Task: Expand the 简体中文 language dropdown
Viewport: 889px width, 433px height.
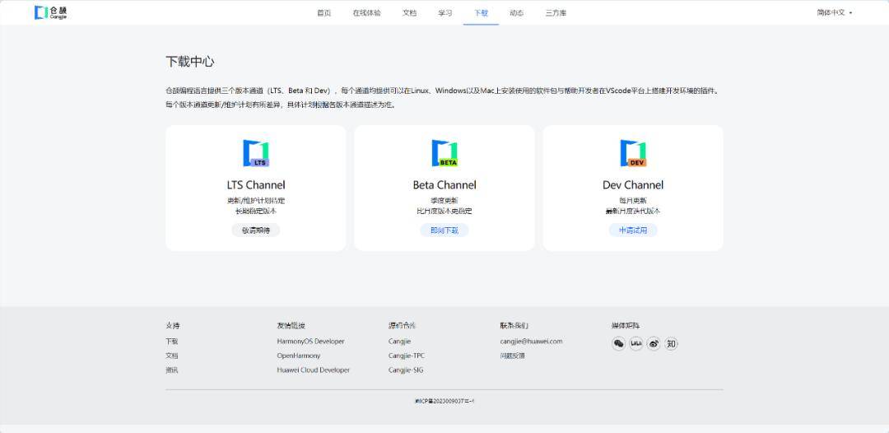Action: 835,12
